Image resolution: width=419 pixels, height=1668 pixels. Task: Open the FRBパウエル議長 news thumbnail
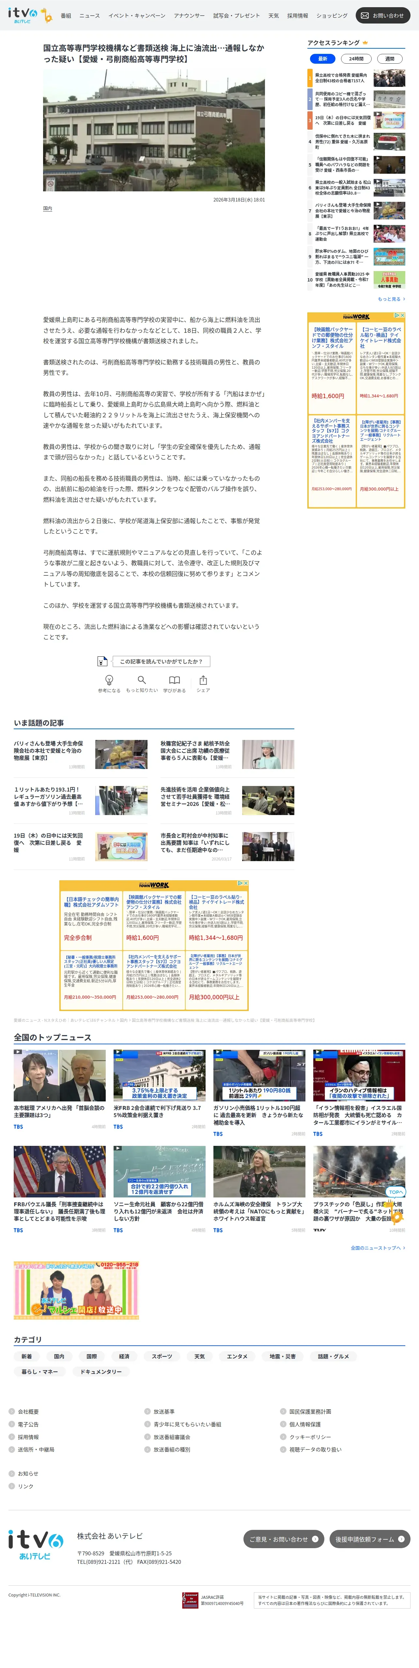(59, 1171)
